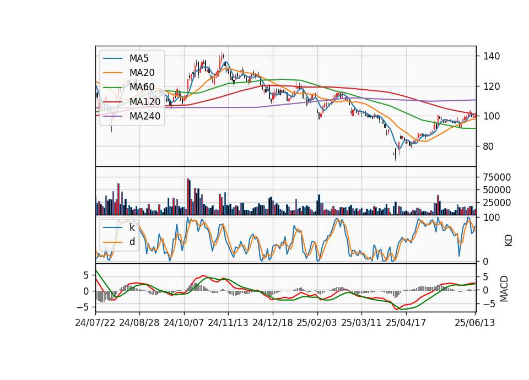Image resolution: width=529 pixels, height=380 pixels.
Task: Click the MA120 legend label
Action: 145,101
